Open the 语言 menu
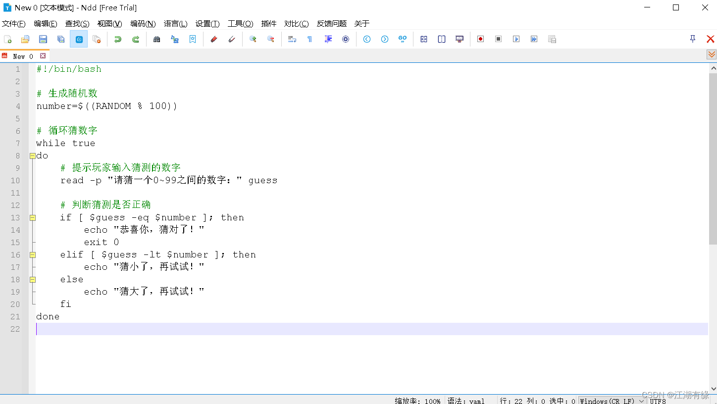 (175, 23)
